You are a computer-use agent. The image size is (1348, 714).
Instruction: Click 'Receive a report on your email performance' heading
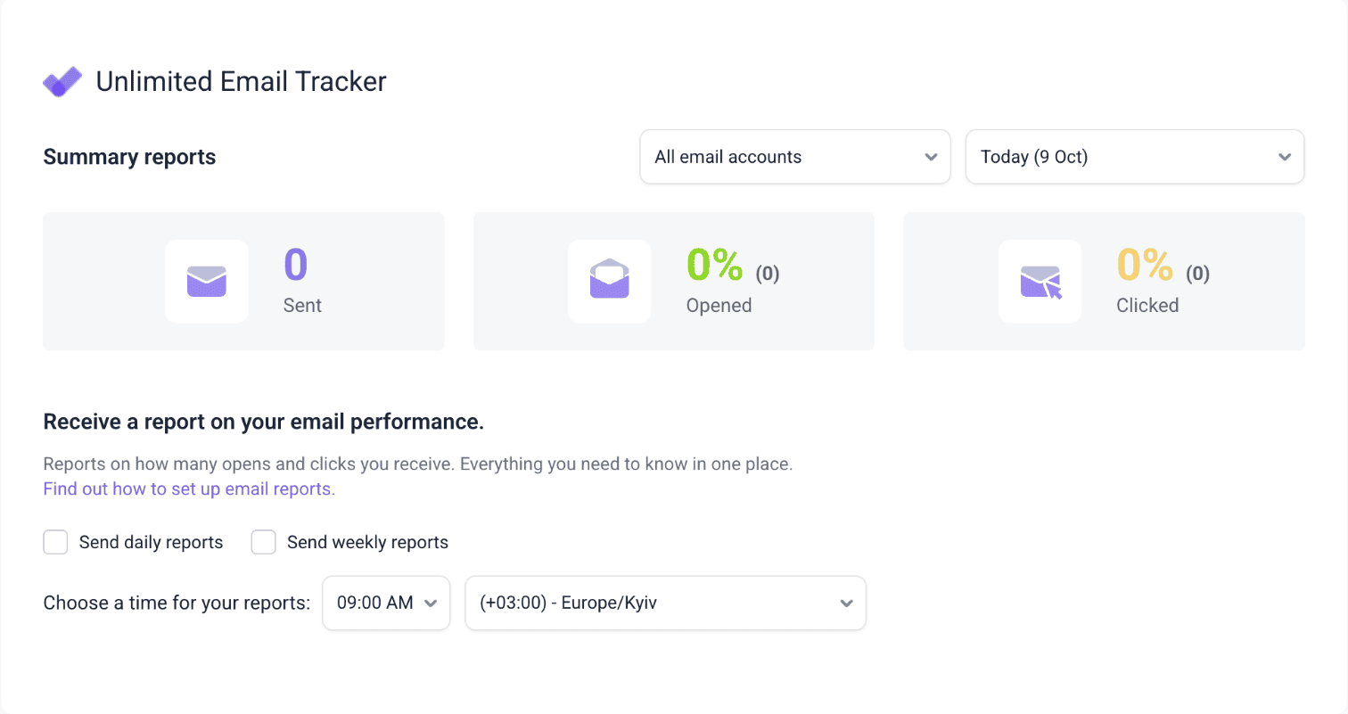click(x=264, y=423)
